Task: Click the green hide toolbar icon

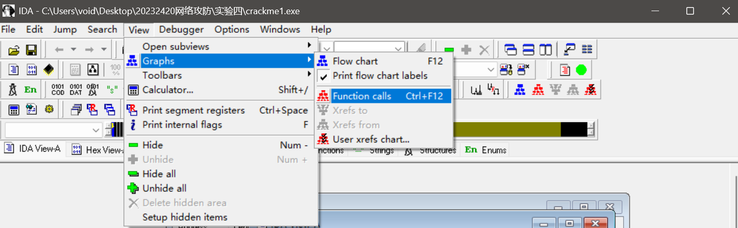Action: [448, 50]
